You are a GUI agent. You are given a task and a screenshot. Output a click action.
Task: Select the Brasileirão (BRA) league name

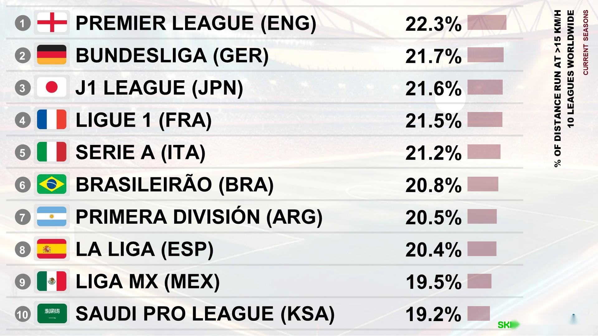[x=174, y=184]
